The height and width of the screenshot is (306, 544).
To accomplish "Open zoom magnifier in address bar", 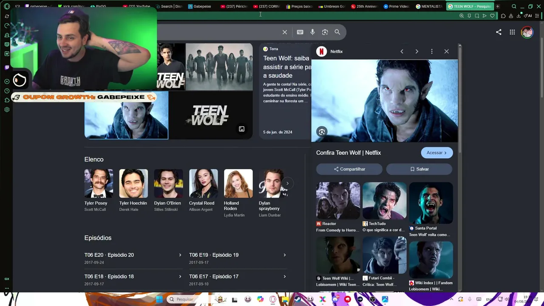I will (462, 16).
